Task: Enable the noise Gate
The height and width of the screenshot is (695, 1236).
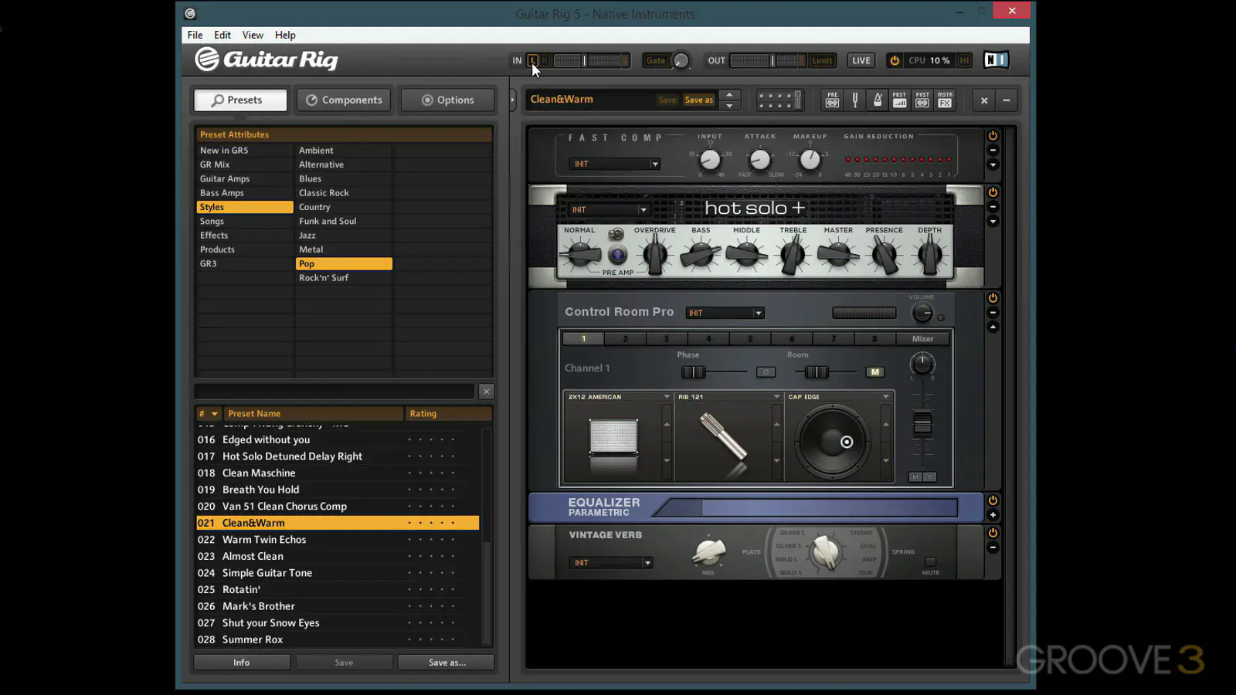Action: (655, 60)
